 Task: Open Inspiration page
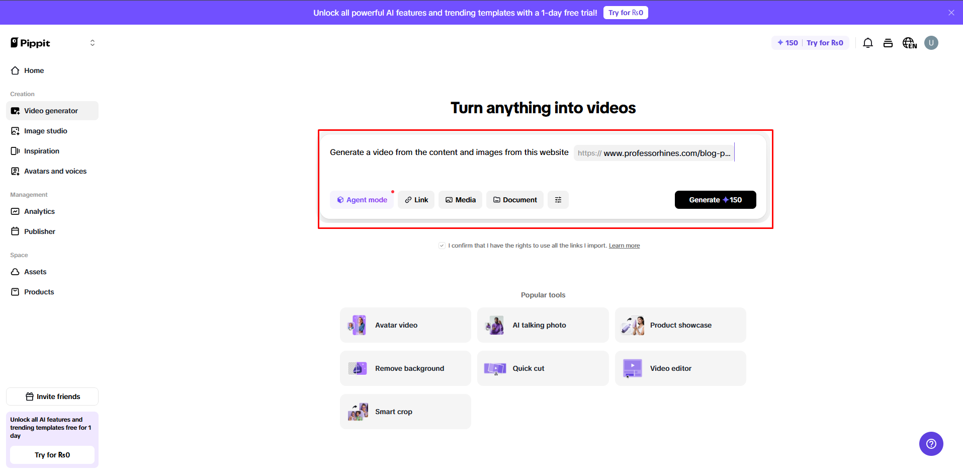(x=52, y=151)
